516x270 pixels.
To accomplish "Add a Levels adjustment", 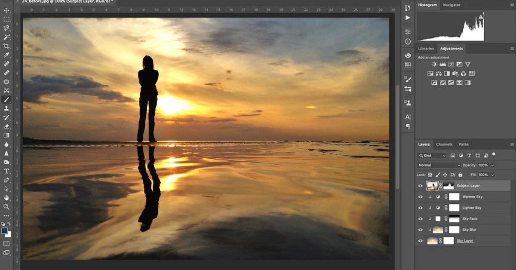I will (443, 64).
